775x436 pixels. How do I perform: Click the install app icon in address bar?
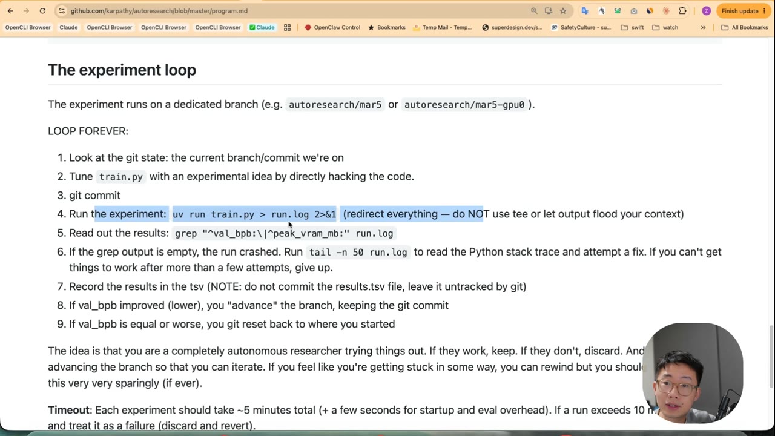(549, 11)
